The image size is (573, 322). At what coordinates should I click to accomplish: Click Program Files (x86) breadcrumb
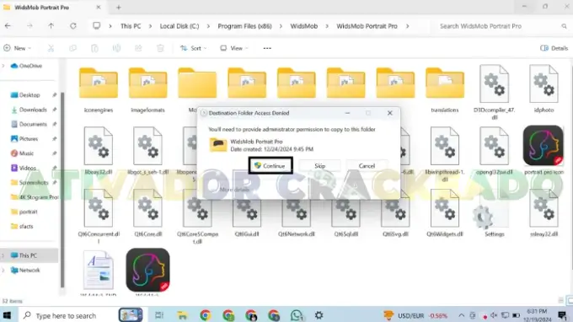pos(245,26)
